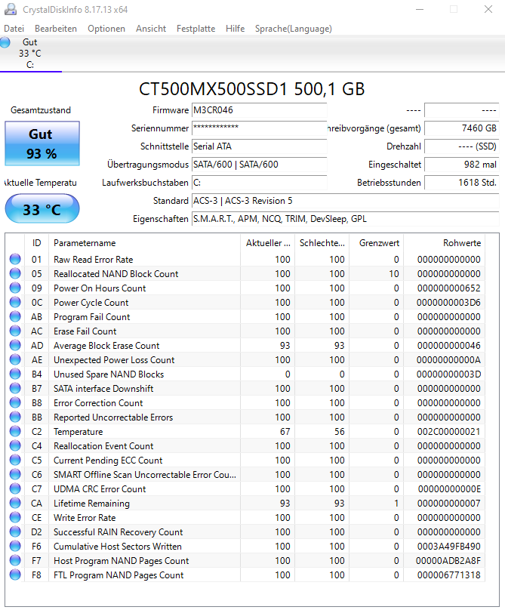505x610 pixels.
Task: Click the status orb next to Lifetime Remaining
Action: tap(15, 503)
